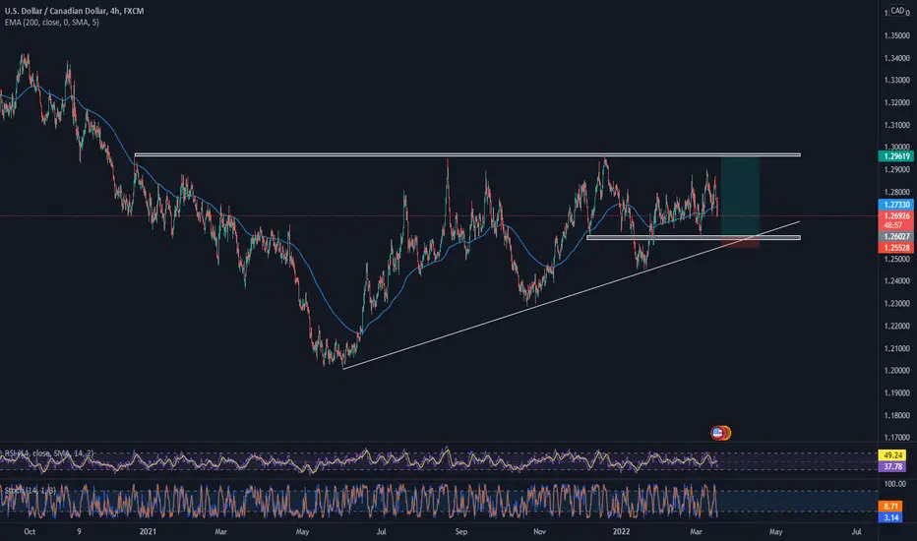Click the 1.35000 price axis label
917x541 pixels.
tap(897, 35)
